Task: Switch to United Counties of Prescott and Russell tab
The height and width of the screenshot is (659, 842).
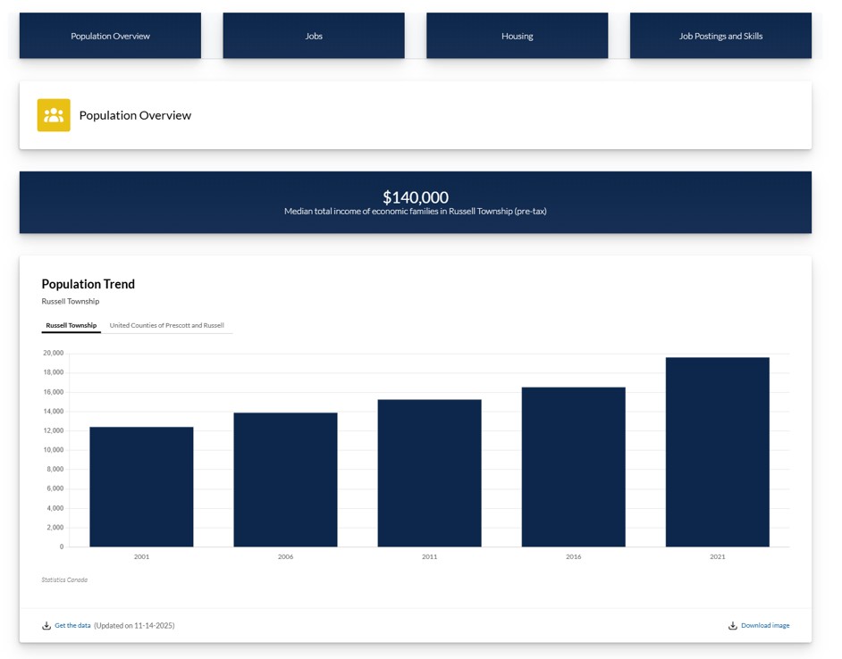Action: [166, 326]
